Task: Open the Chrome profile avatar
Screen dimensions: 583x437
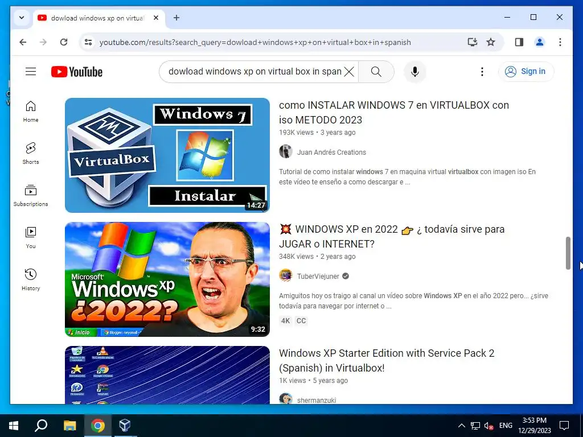Action: pyautogui.click(x=540, y=42)
